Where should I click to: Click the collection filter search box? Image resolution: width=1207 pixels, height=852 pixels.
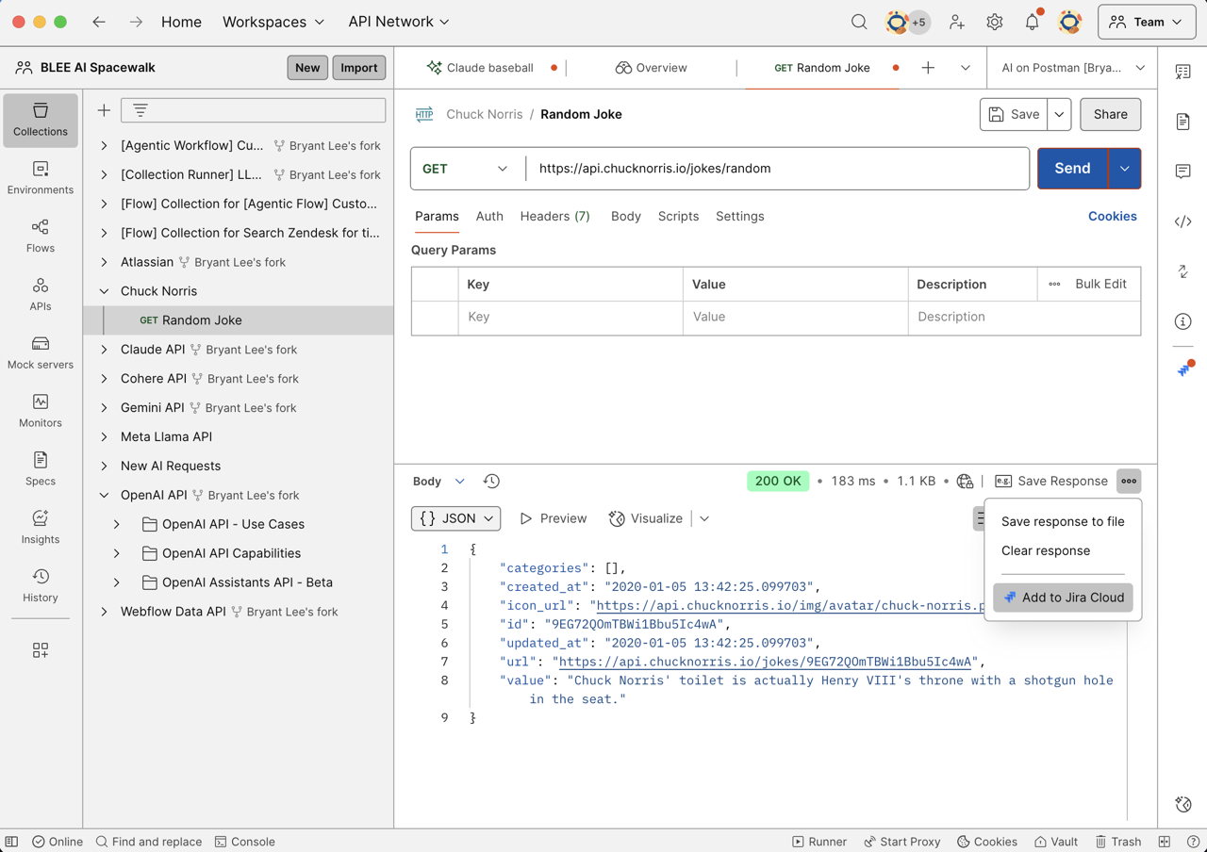pyautogui.click(x=255, y=110)
